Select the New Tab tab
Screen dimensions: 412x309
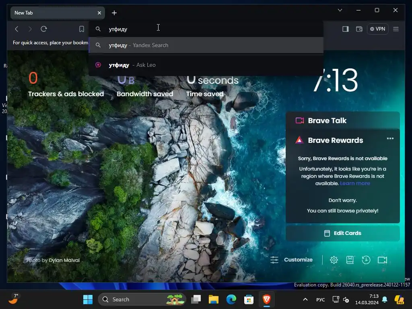click(58, 13)
